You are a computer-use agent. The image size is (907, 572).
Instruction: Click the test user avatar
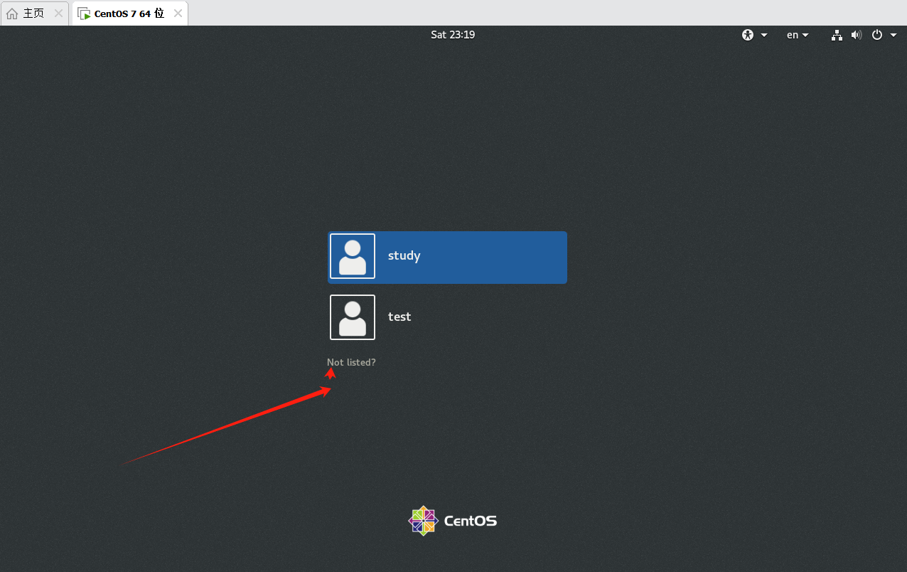point(353,317)
